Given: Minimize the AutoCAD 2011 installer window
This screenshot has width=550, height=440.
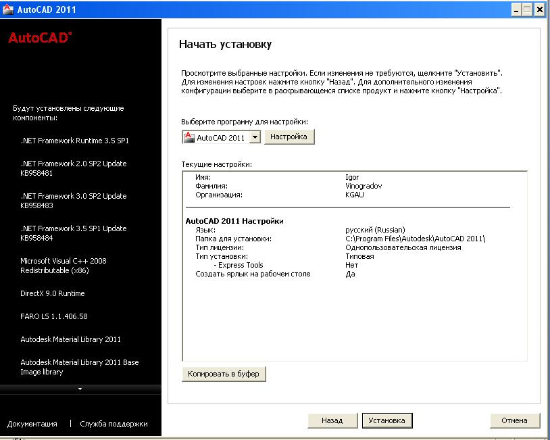Looking at the screenshot, I should [516, 10].
